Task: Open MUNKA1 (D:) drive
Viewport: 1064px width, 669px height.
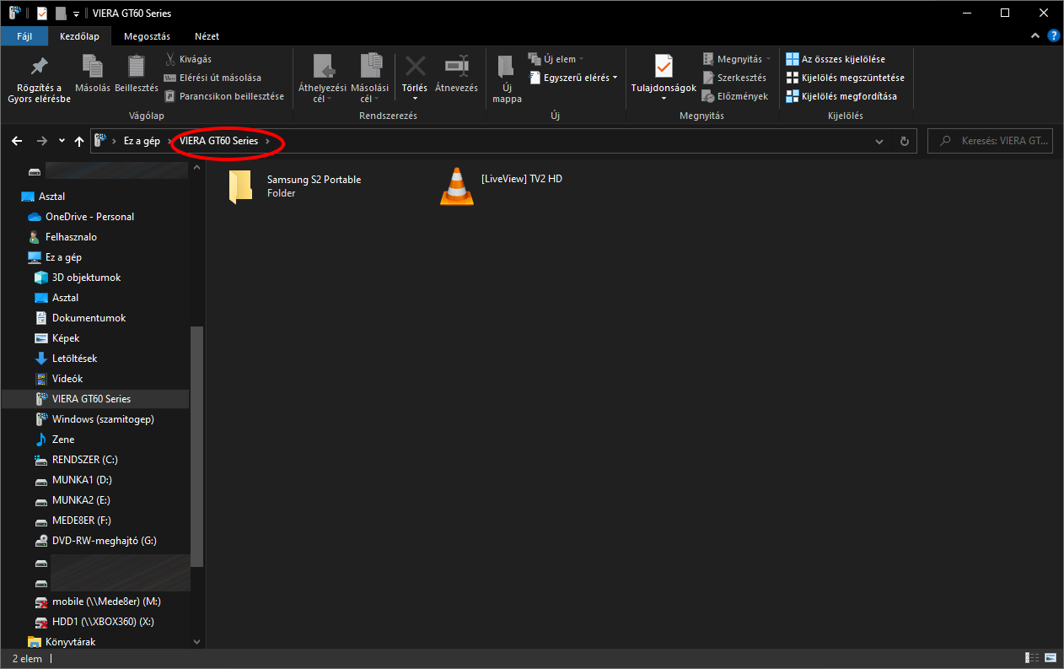Action: [x=73, y=480]
